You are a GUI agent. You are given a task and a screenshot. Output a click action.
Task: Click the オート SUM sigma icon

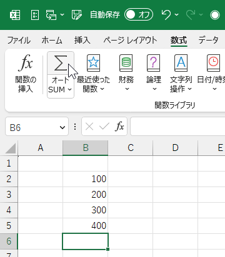click(x=61, y=63)
